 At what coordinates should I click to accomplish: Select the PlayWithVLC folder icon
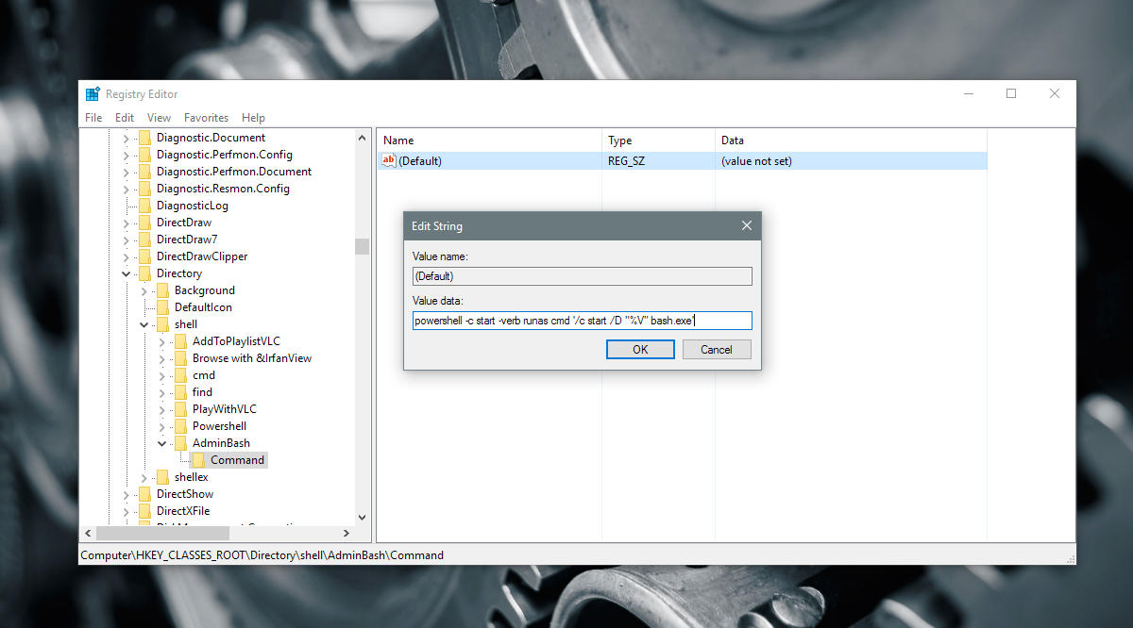(180, 409)
